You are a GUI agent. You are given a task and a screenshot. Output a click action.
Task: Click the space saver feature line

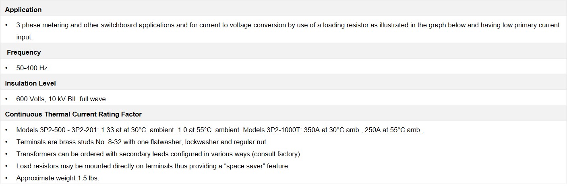[x=153, y=166]
